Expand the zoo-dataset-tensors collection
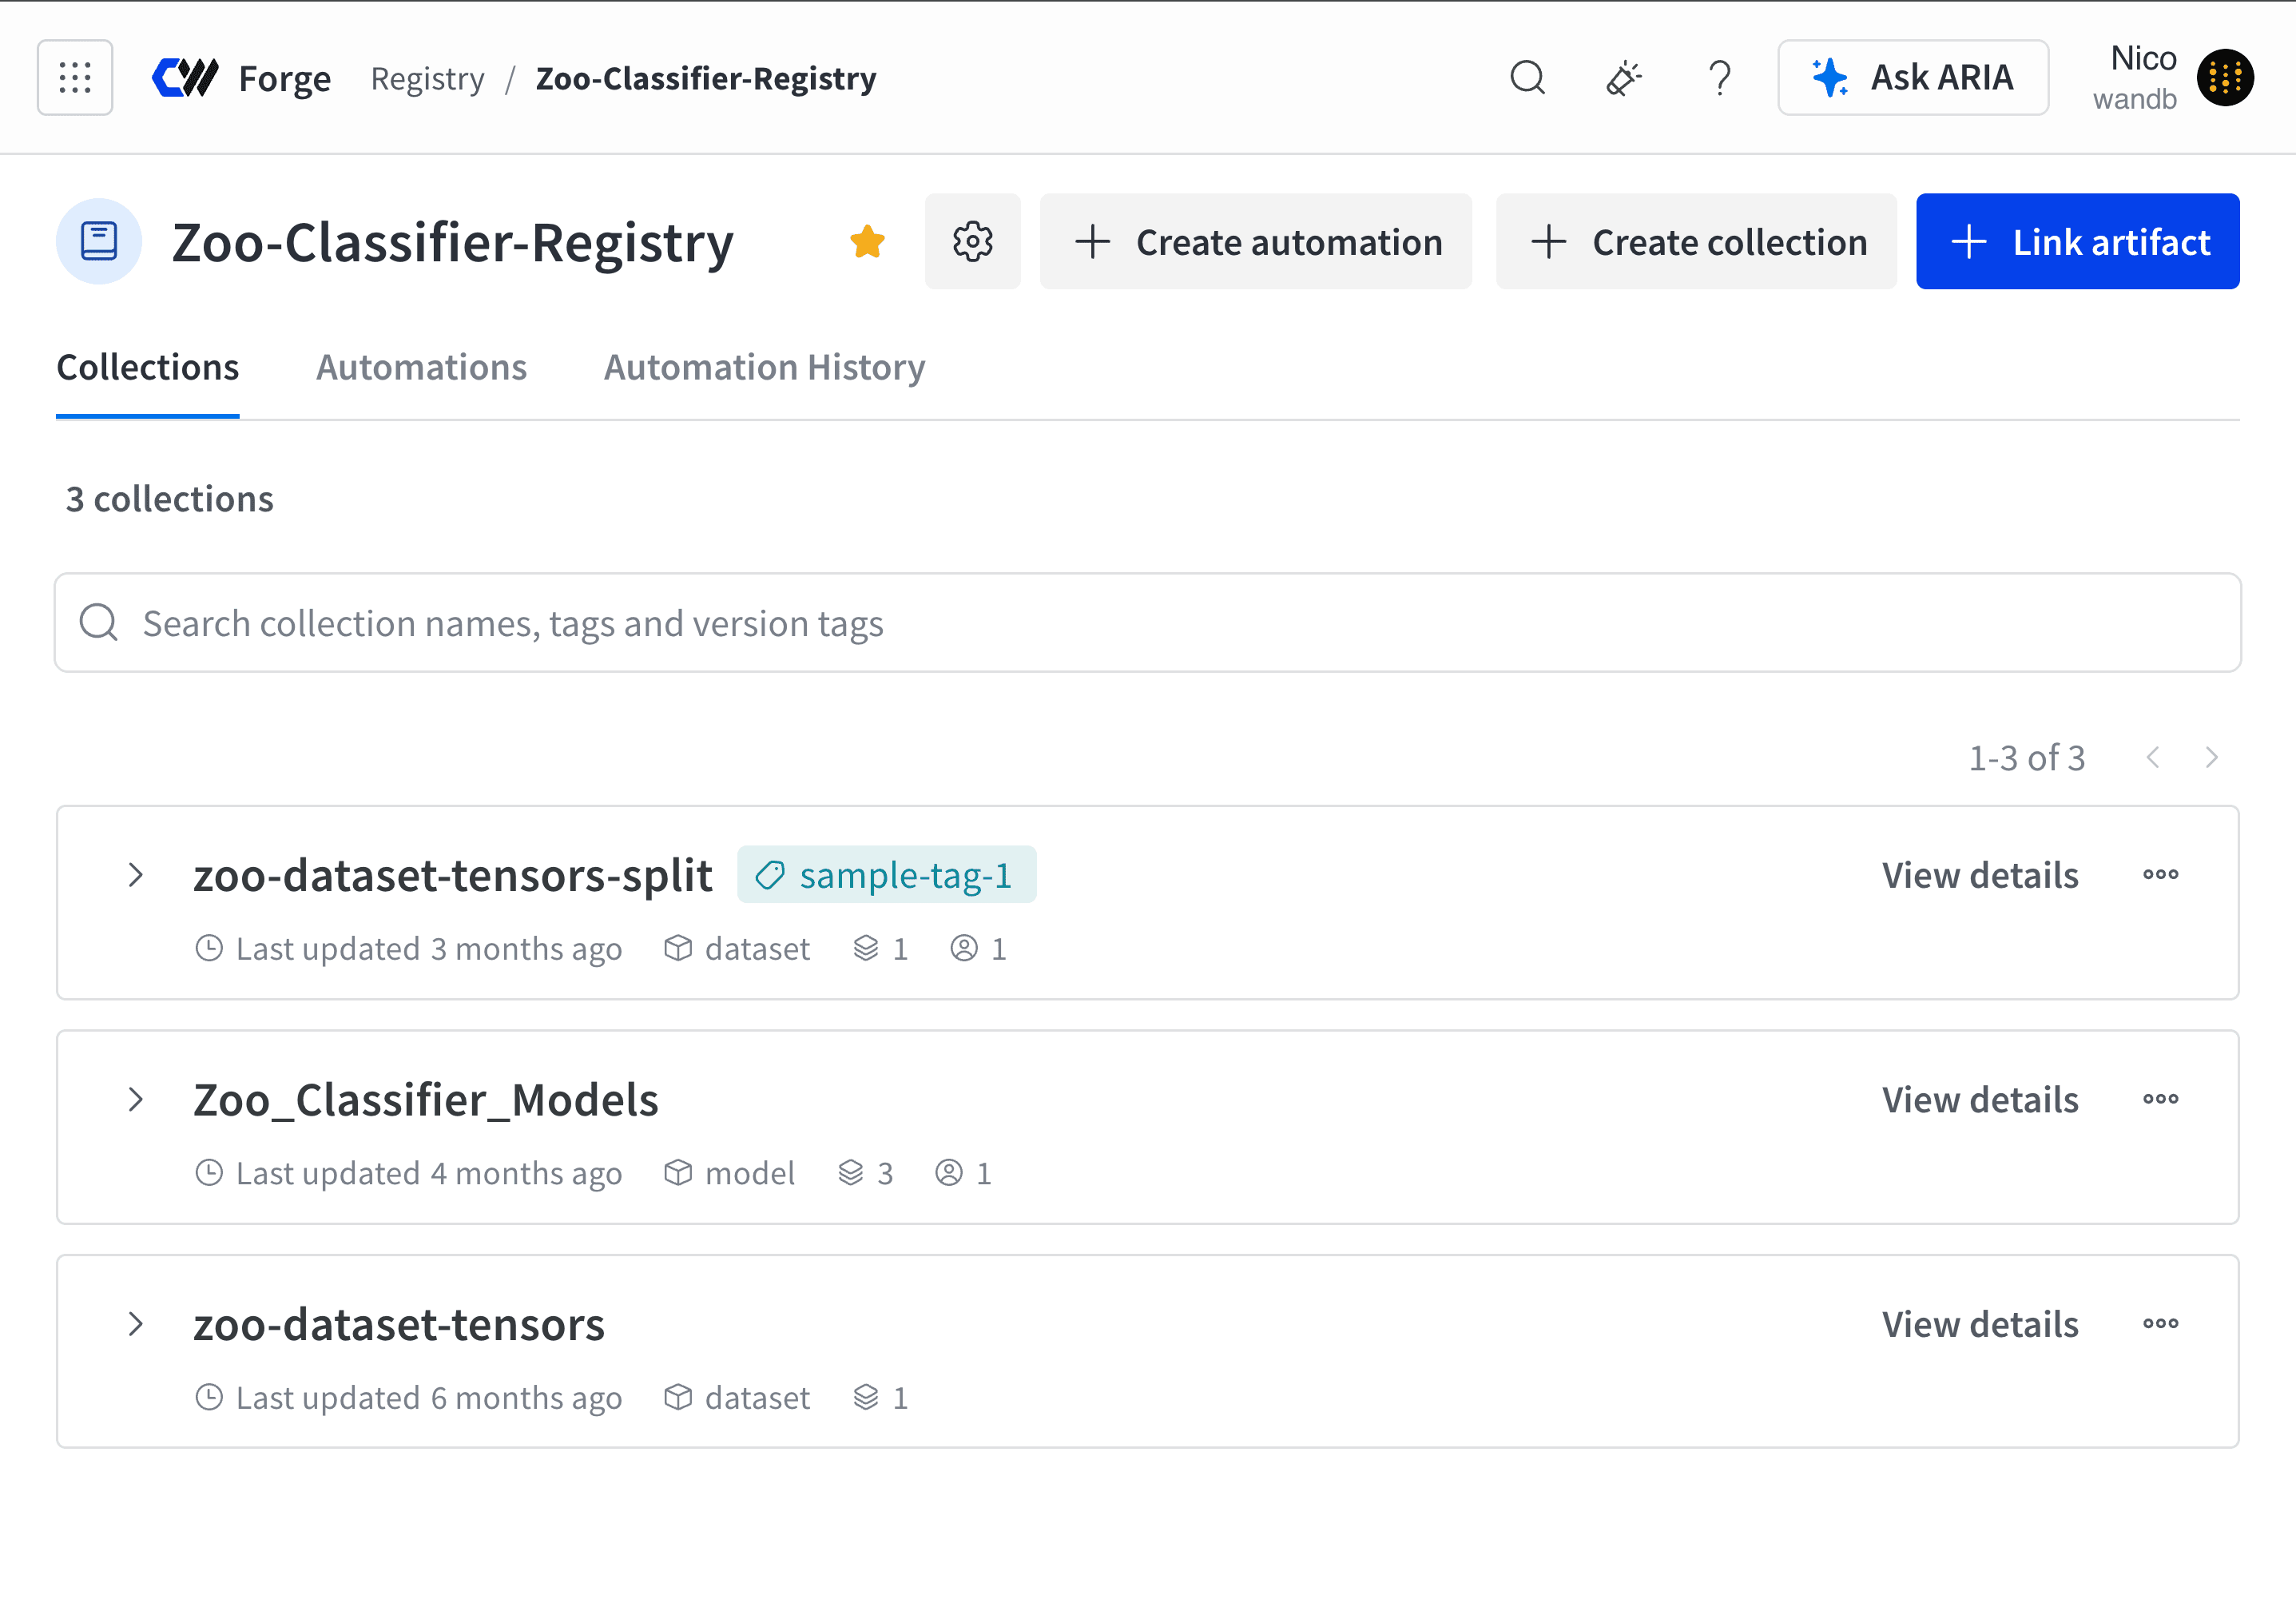 click(136, 1324)
